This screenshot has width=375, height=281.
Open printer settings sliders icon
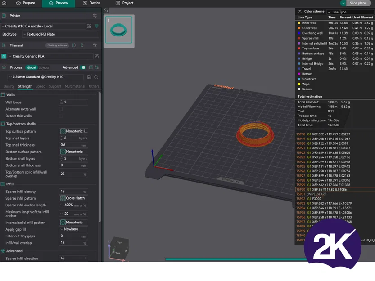[95, 16]
